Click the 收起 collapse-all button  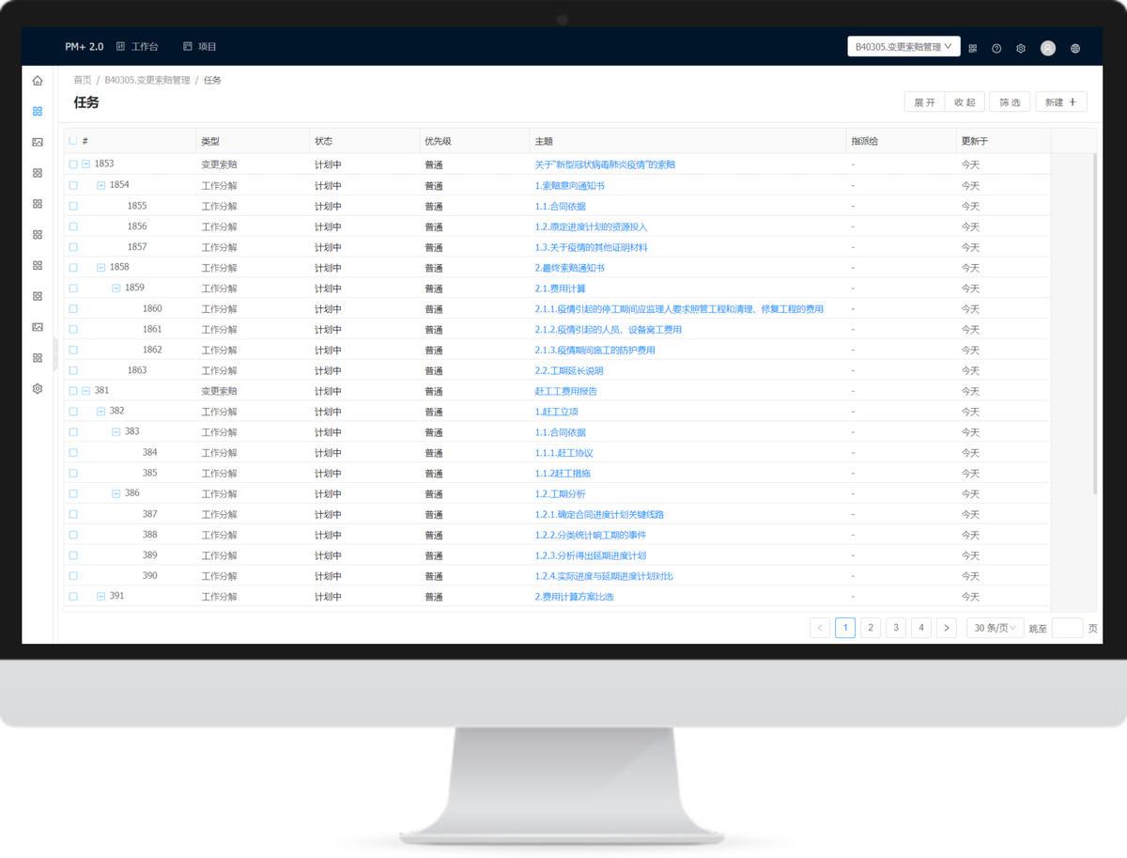[x=965, y=102]
